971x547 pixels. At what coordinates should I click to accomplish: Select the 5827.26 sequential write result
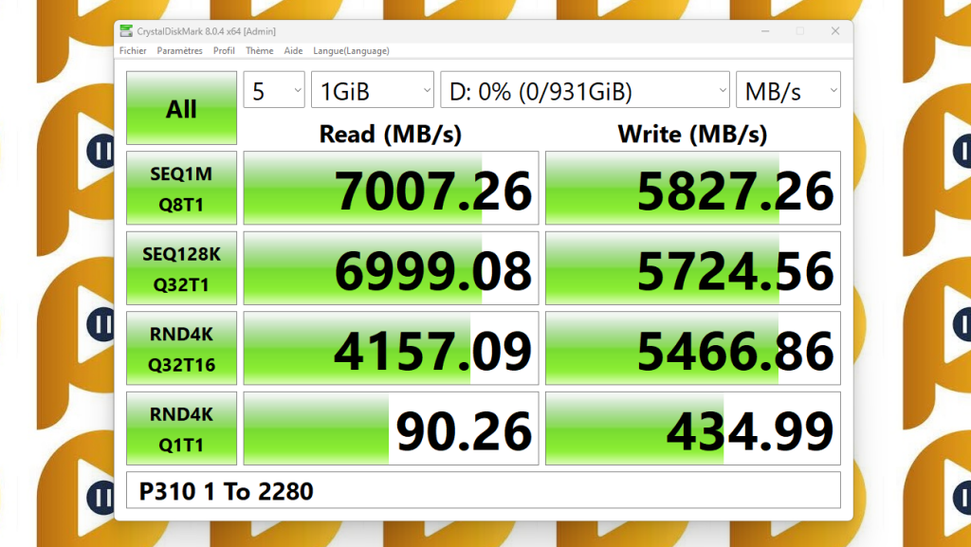tap(693, 188)
